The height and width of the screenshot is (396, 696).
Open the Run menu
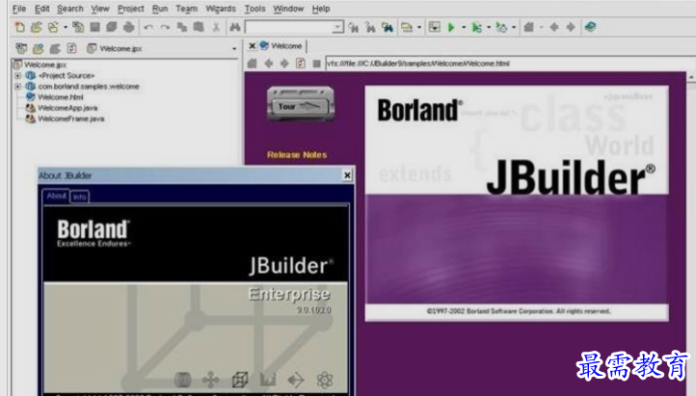click(160, 9)
